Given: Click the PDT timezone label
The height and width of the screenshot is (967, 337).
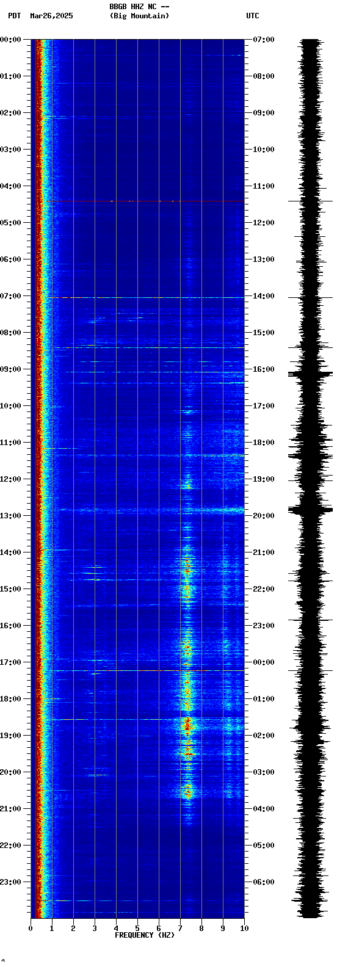Looking at the screenshot, I should (15, 16).
